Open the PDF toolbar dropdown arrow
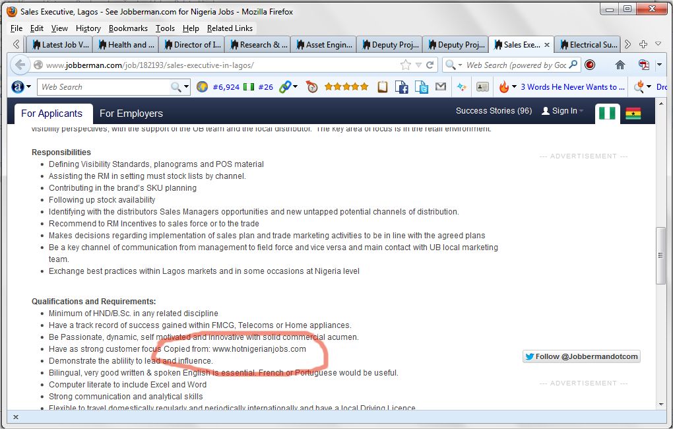 click(x=659, y=65)
